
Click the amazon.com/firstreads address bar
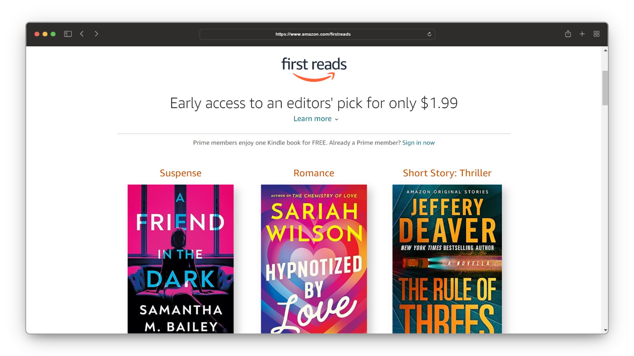(317, 34)
